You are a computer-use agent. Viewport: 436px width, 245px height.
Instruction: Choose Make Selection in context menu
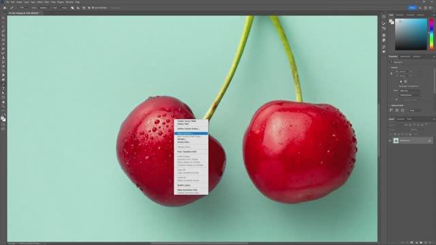tap(191, 133)
